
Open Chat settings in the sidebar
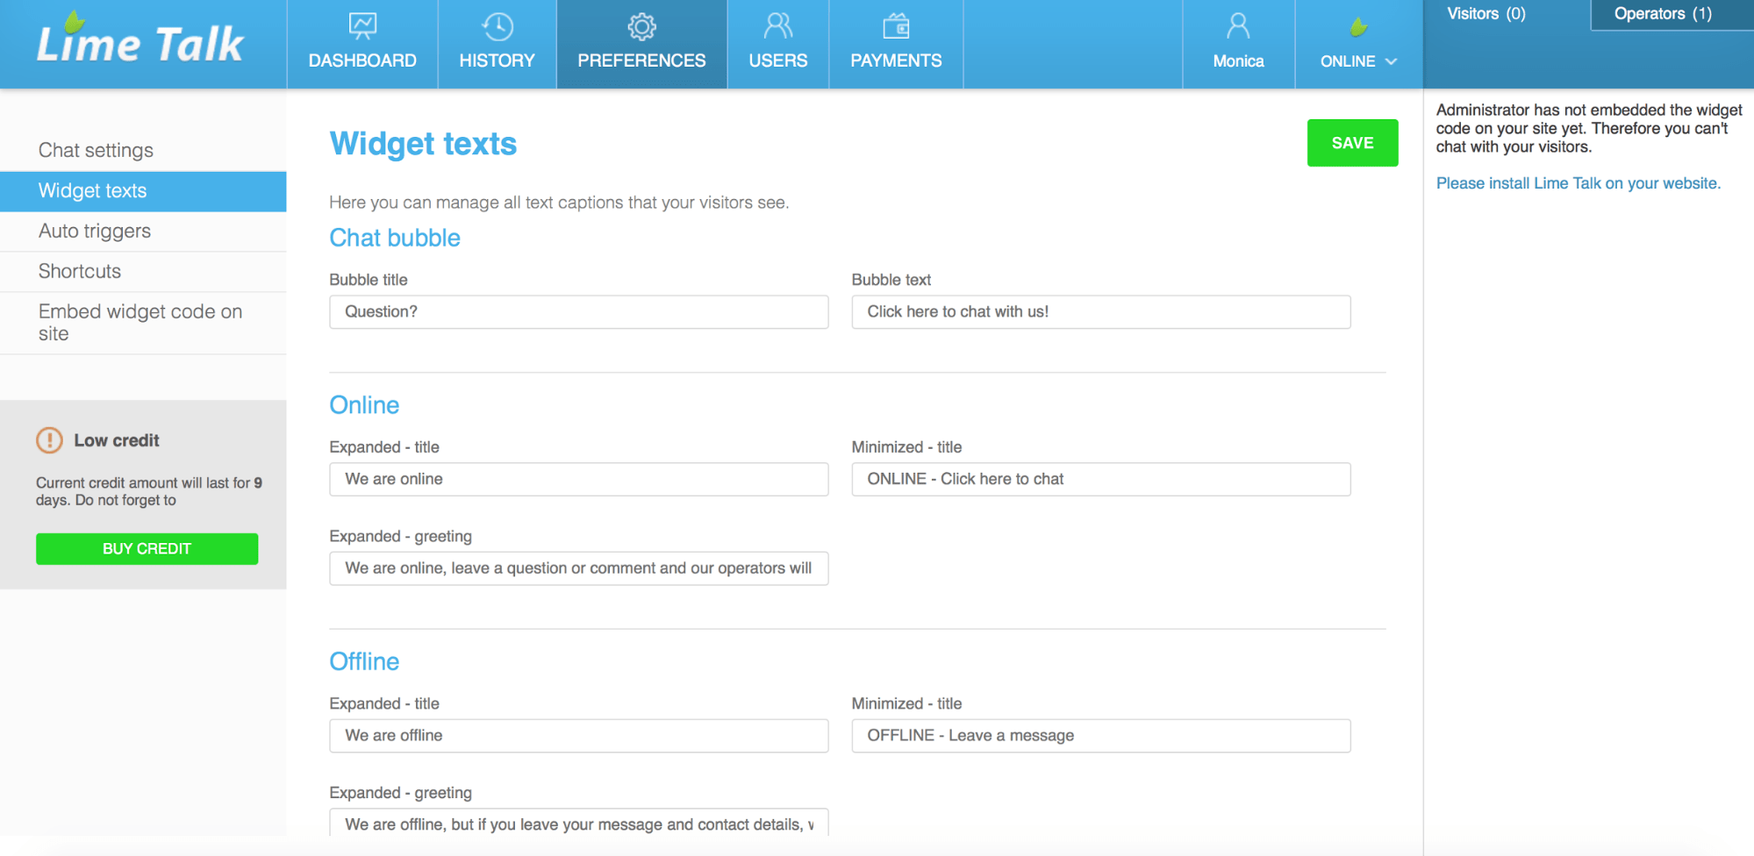coord(96,150)
